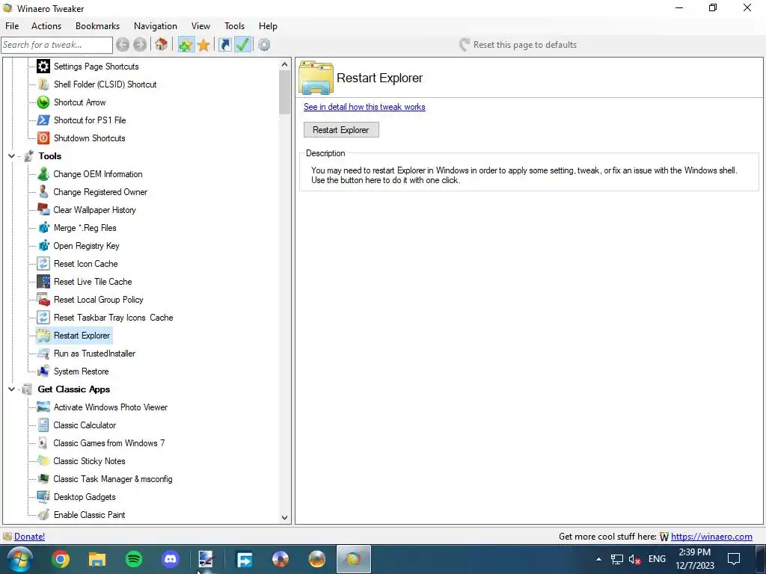
Task: Click the tree scrollbar up arrow
Action: 285,64
